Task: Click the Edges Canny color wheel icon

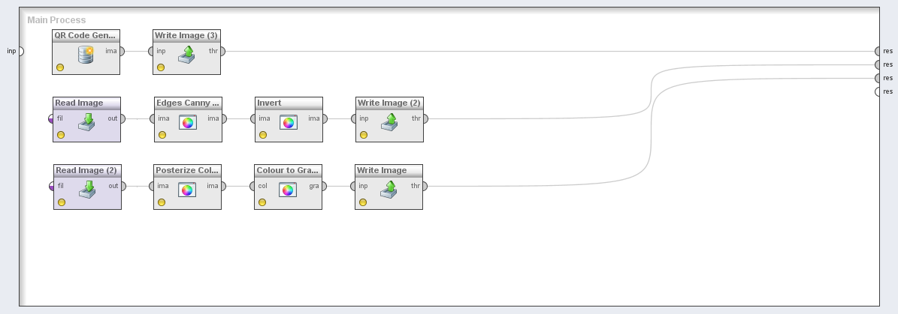Action: click(188, 122)
